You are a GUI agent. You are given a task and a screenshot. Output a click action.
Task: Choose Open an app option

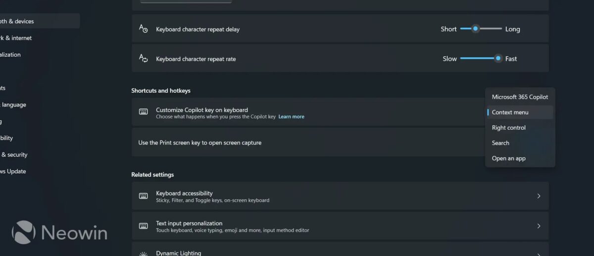[x=520, y=158]
